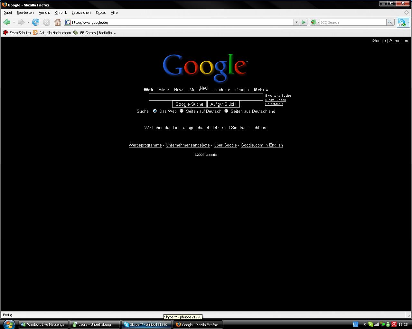Go to the Home page icon
The width and height of the screenshot is (412, 329).
click(58, 22)
